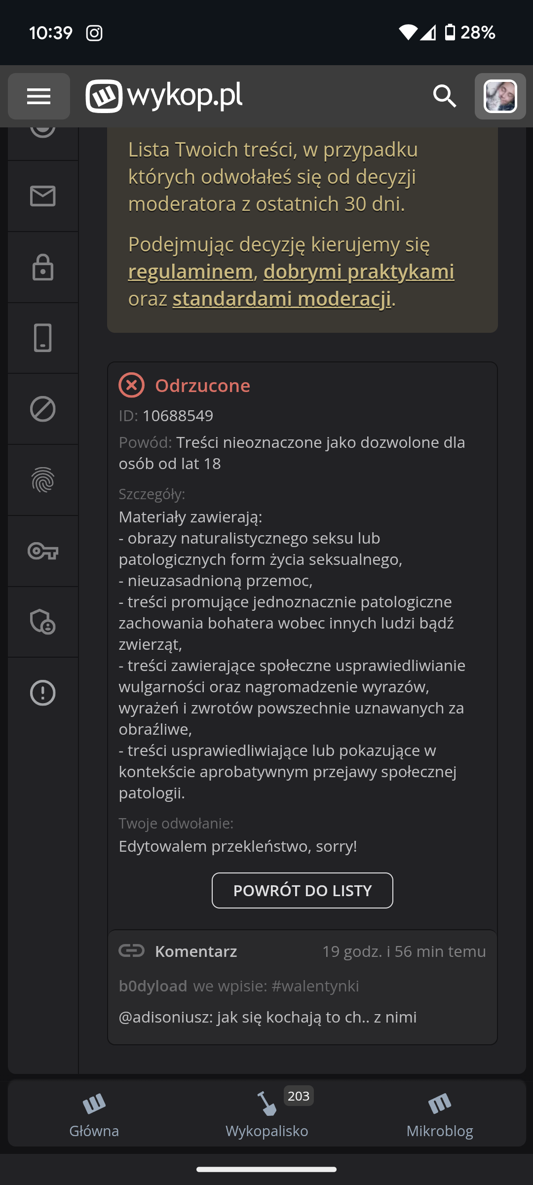Open the messages envelope icon
The image size is (533, 1185).
[x=43, y=197]
